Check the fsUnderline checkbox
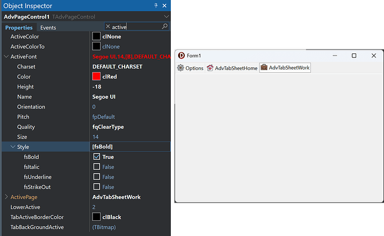Viewport: 384px width, 236px height. [97, 177]
